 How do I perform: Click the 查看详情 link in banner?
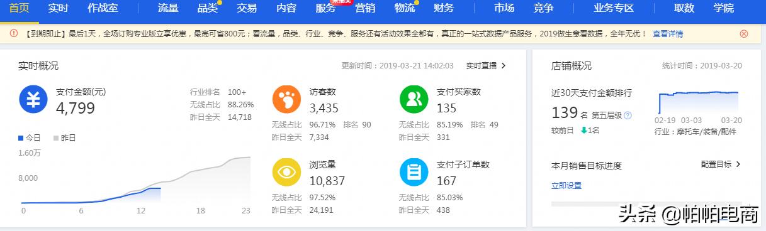click(x=668, y=34)
